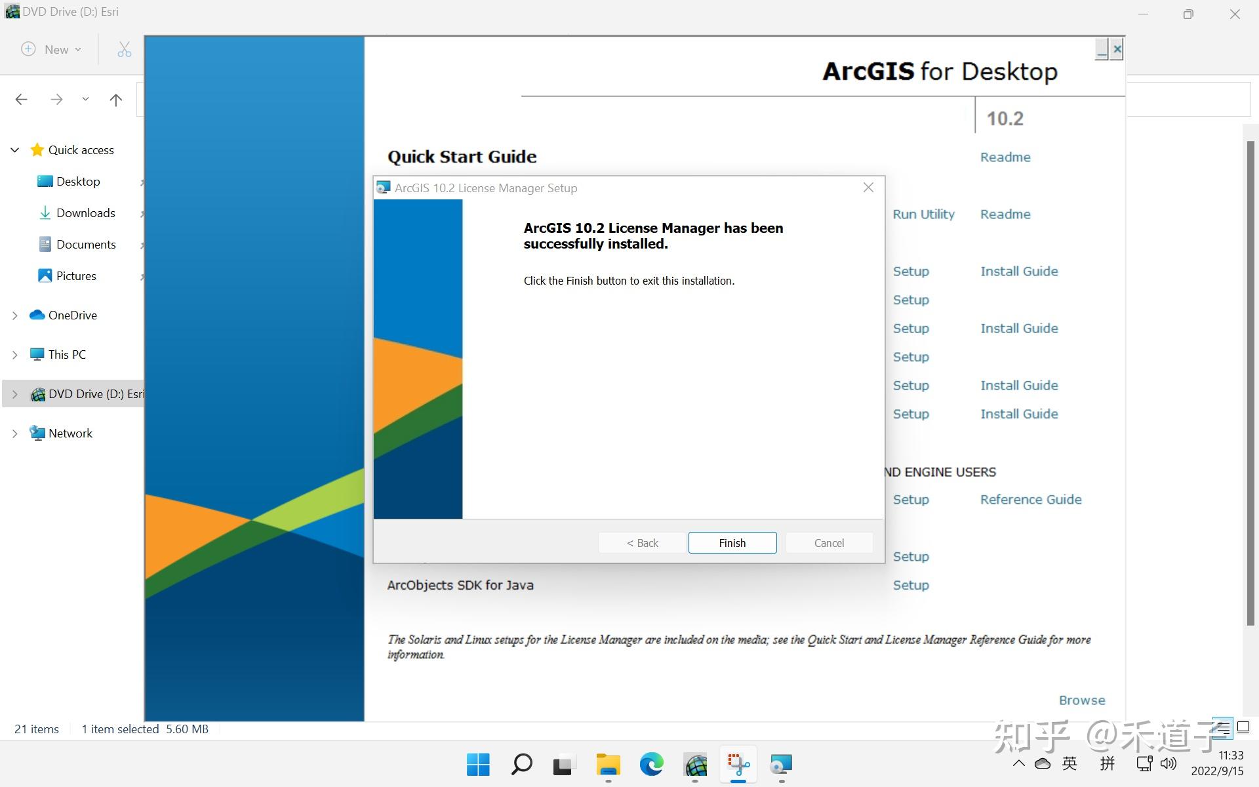The image size is (1259, 787).
Task: Expand the Network tree node
Action: (x=14, y=433)
